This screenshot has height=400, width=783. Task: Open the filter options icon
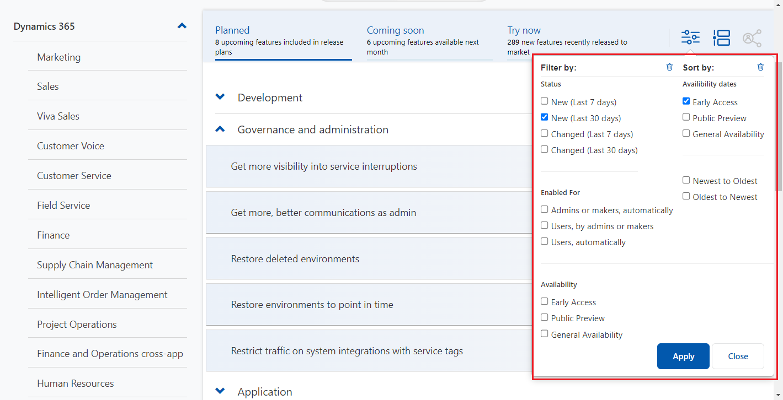pyautogui.click(x=690, y=37)
